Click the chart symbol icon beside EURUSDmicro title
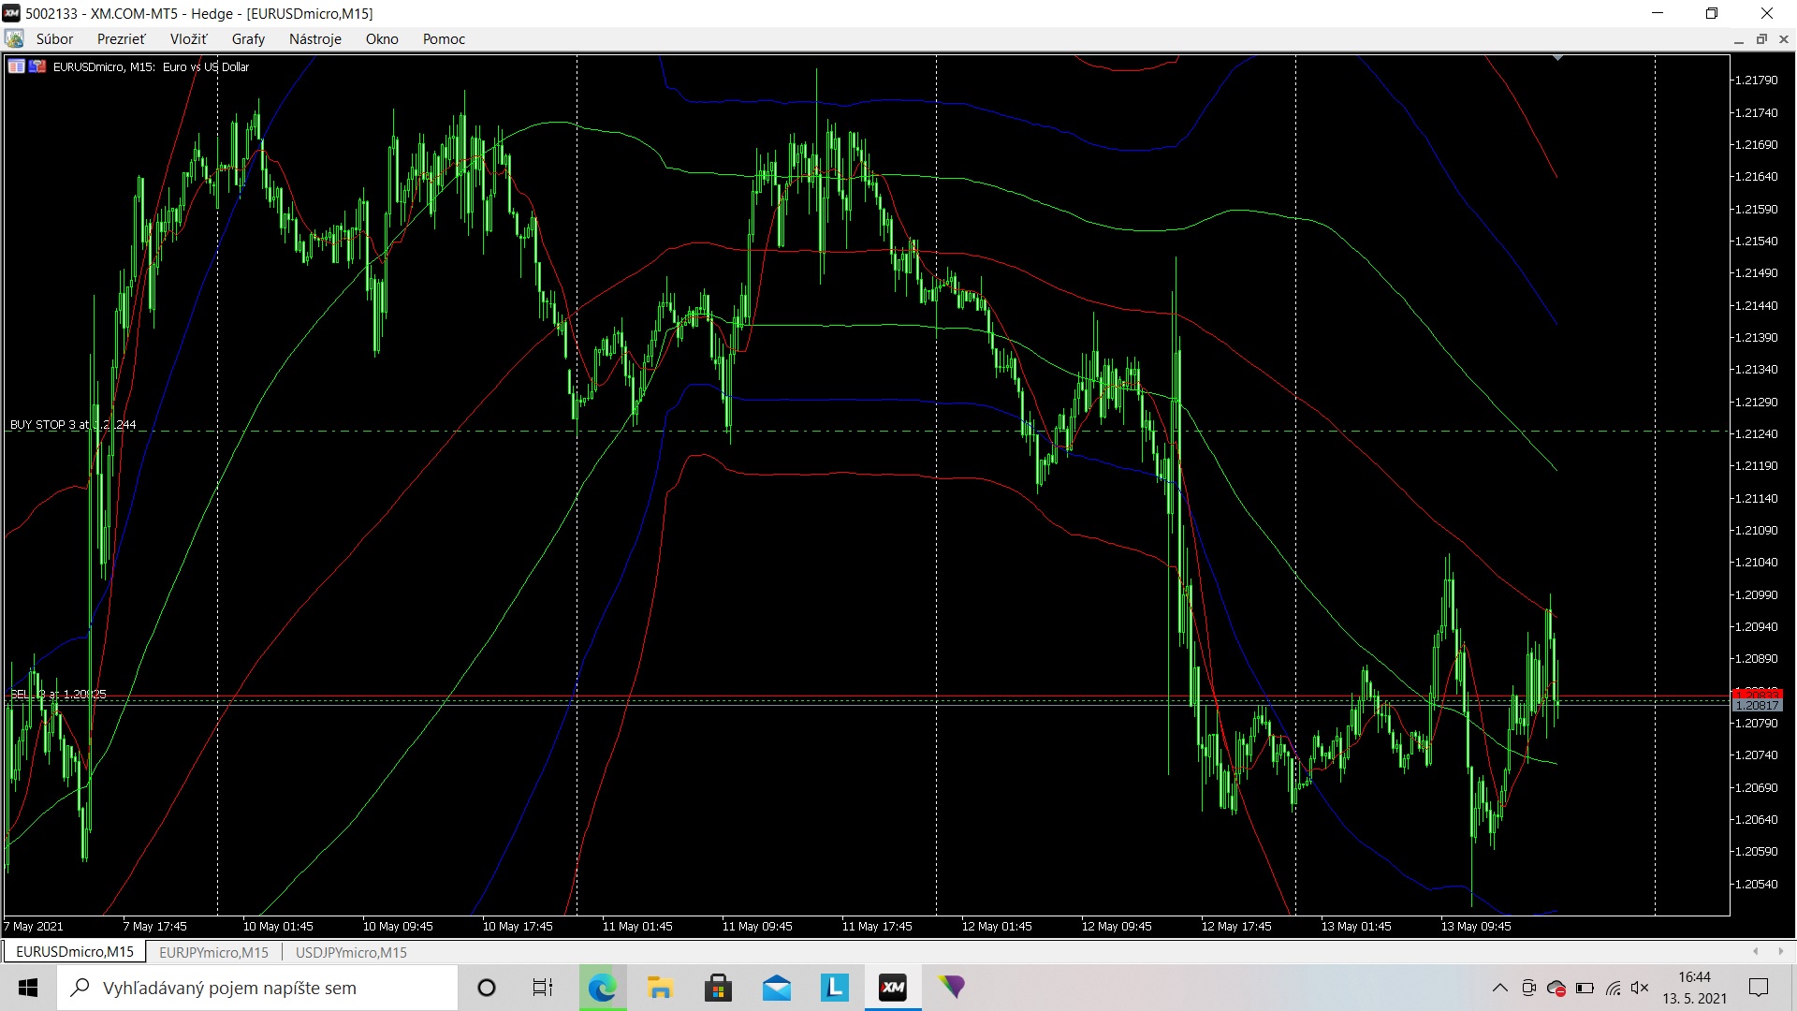The image size is (1797, 1011). pyautogui.click(x=17, y=66)
